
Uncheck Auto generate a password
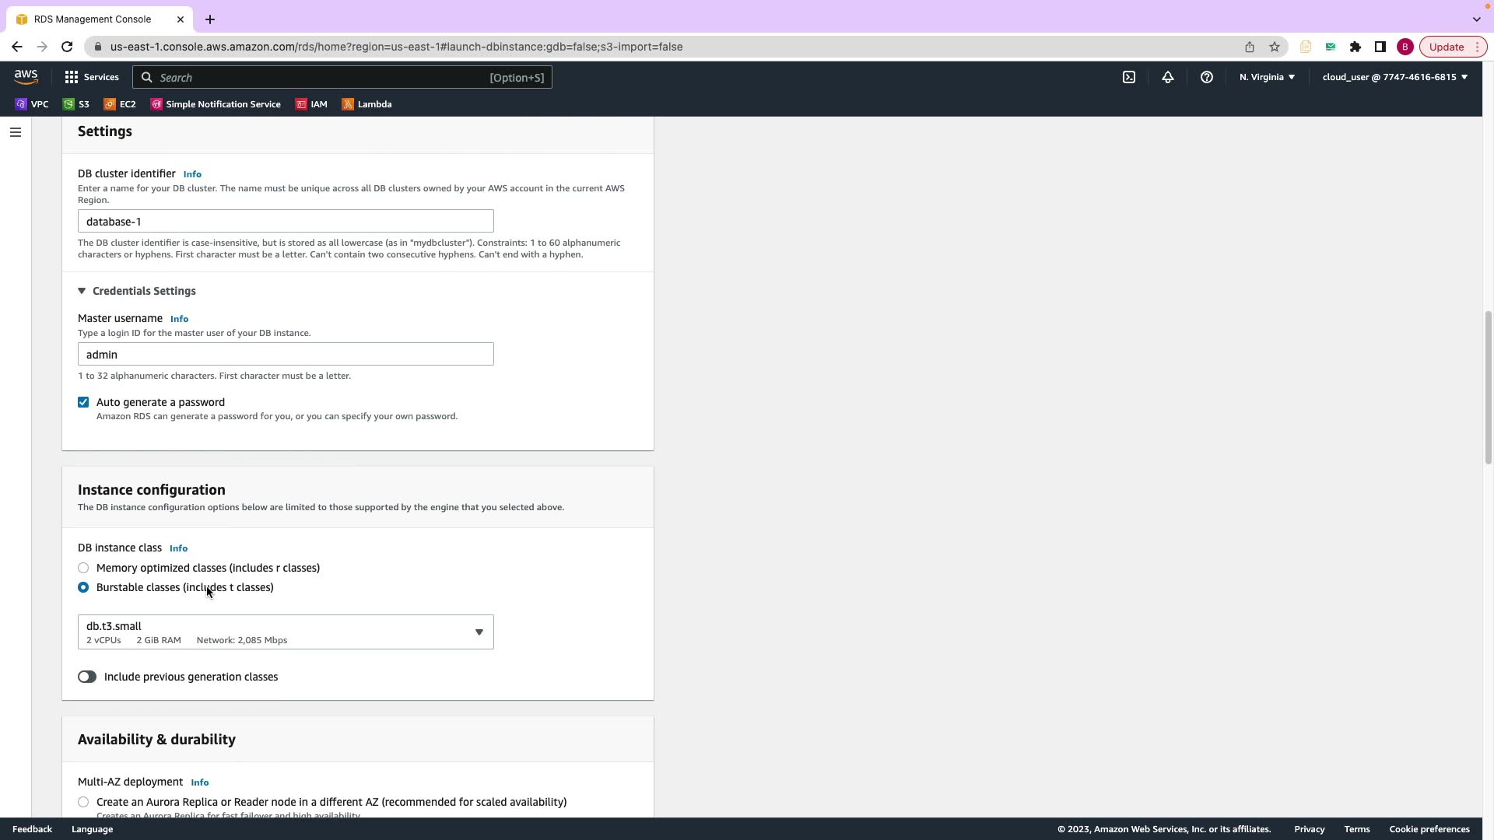[x=83, y=402]
